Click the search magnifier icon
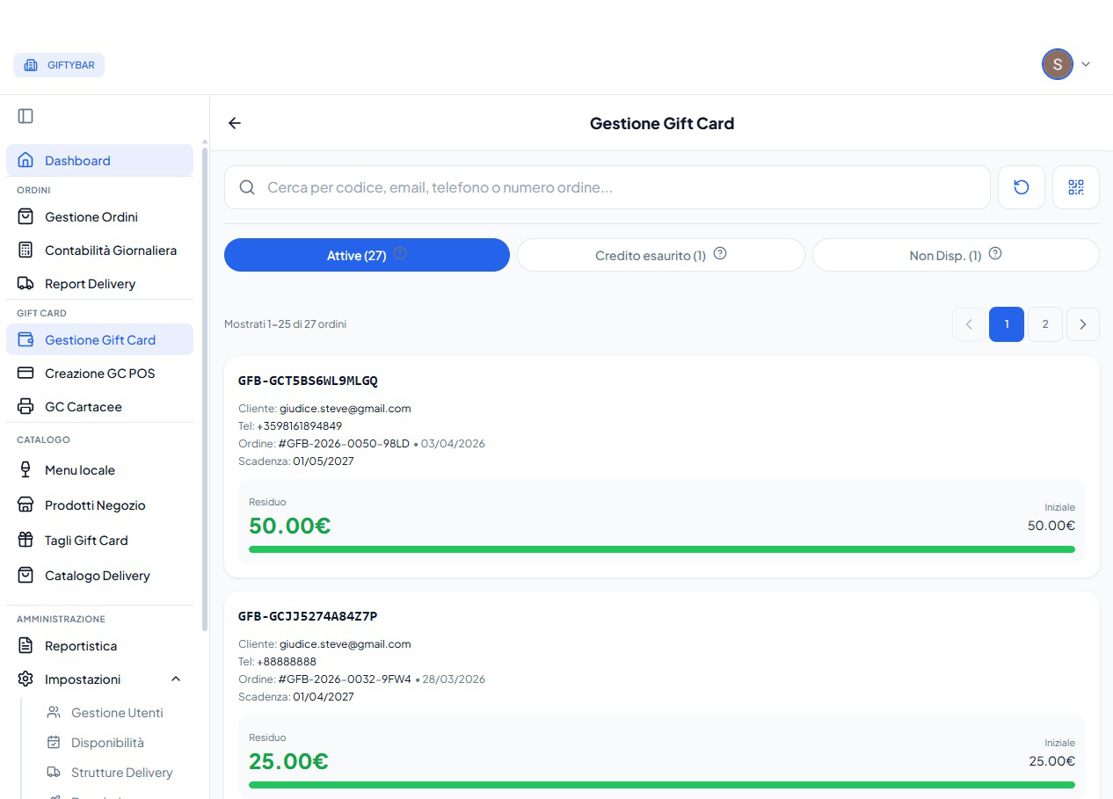Viewport: 1113px width, 799px height. pos(247,187)
